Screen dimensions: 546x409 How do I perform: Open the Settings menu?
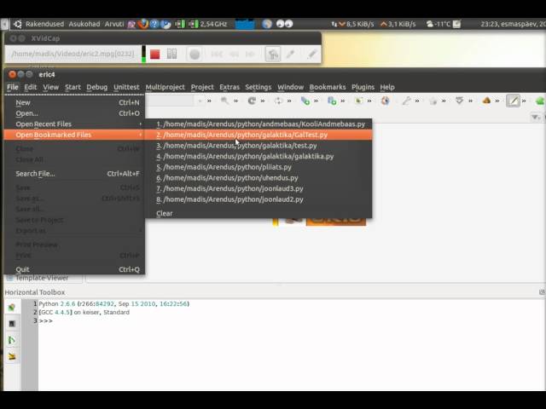click(258, 87)
